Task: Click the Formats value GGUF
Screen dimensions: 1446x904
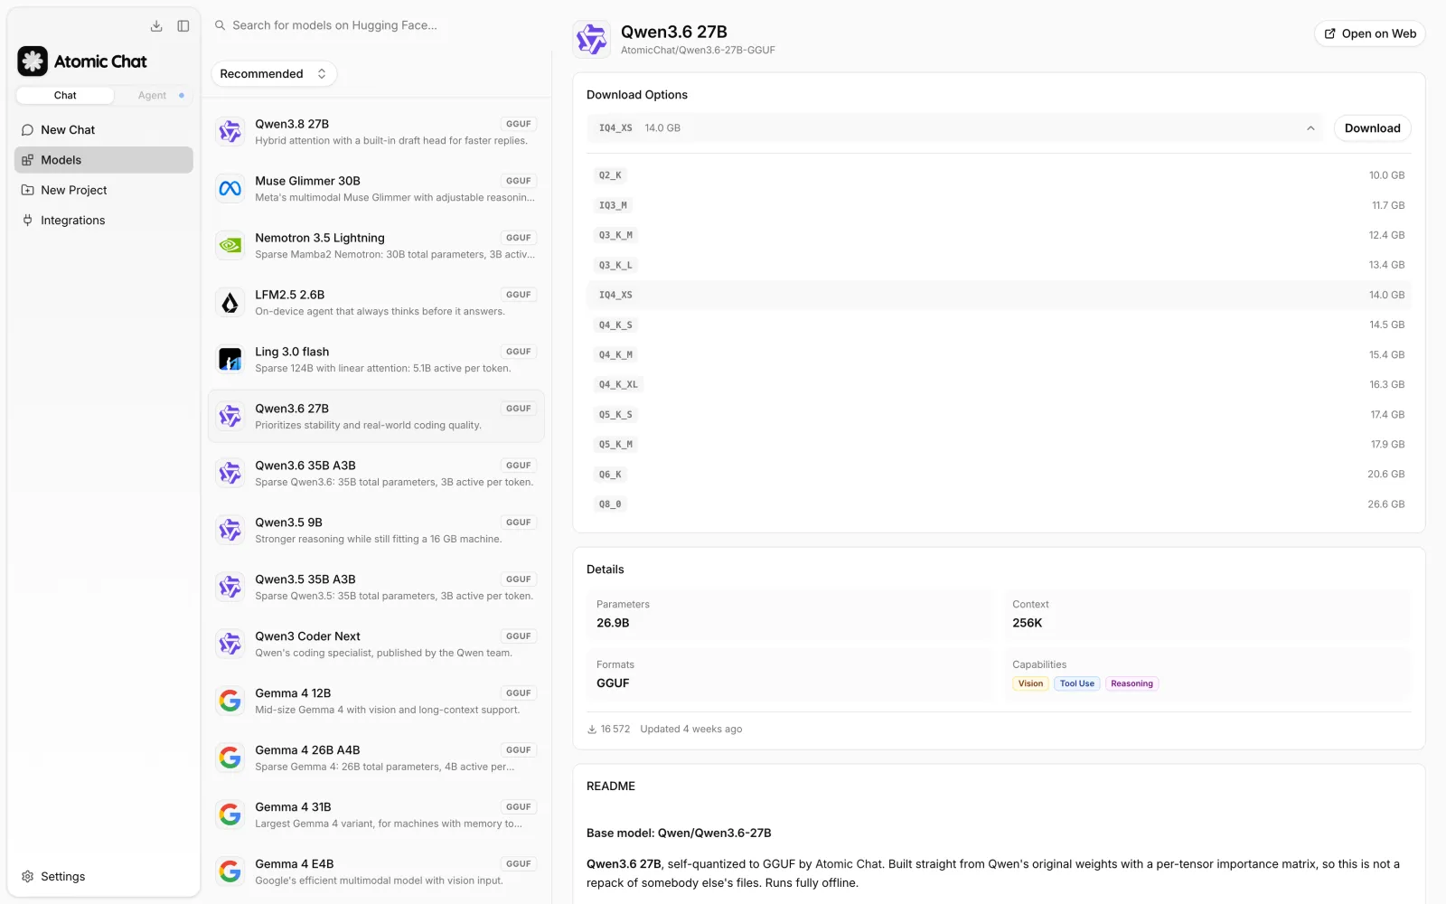Action: [613, 683]
